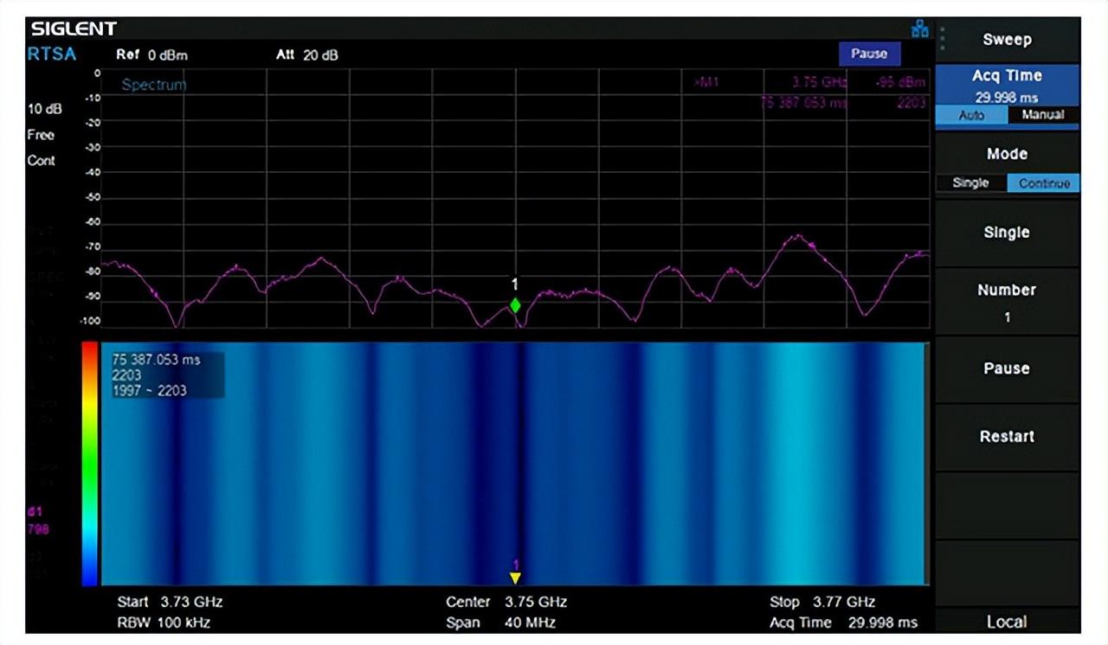The image size is (1108, 645).
Task: Edit the Center 3.75 GHz frequency field
Action: [x=506, y=602]
